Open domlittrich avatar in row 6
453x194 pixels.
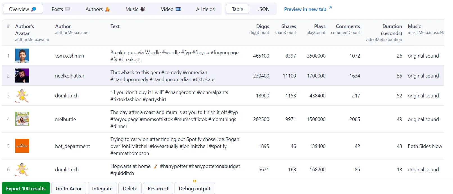[22, 169]
